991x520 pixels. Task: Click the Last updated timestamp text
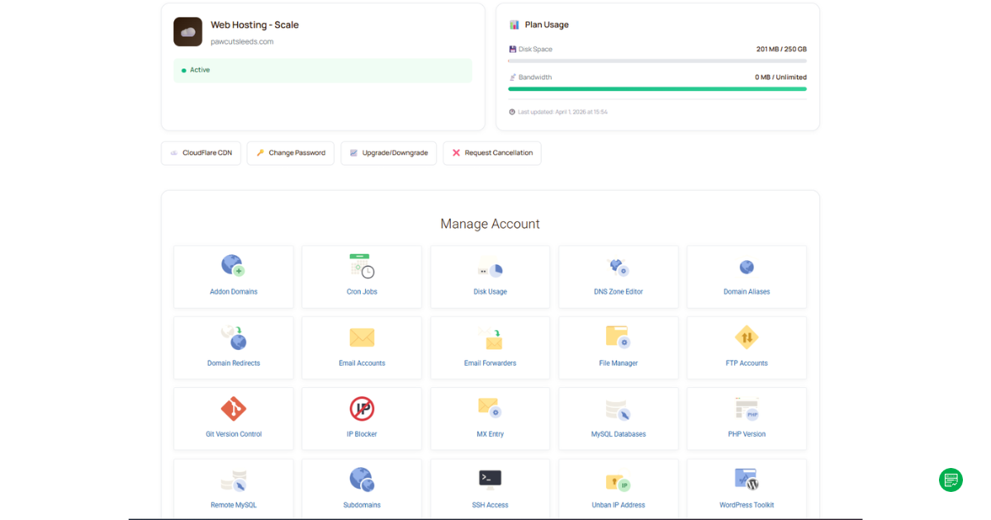click(x=562, y=111)
